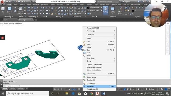Choose Repeat SUBTRACT in context menu
This screenshot has height=96, width=171.
coord(99,28)
